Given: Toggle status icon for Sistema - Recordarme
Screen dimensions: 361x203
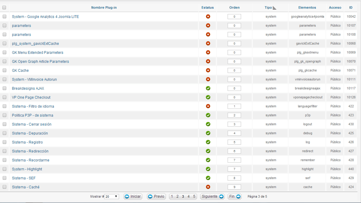Looking at the screenshot, I should click(x=208, y=160).
